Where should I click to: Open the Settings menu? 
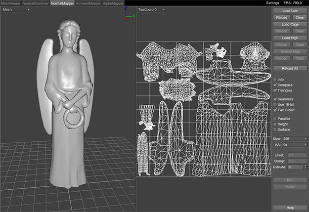(272, 3)
